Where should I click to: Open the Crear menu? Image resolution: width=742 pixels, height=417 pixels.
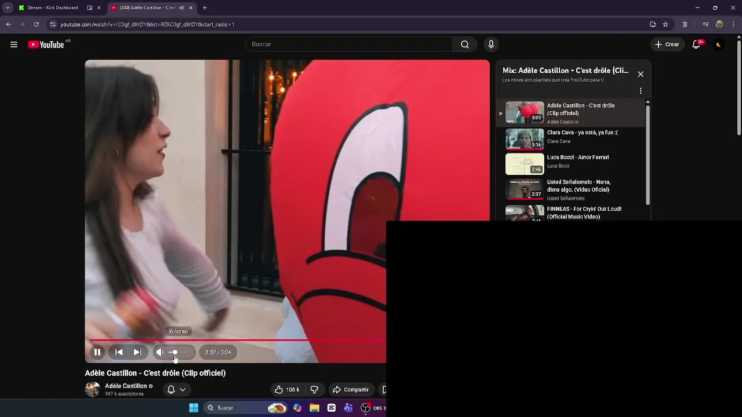click(667, 45)
